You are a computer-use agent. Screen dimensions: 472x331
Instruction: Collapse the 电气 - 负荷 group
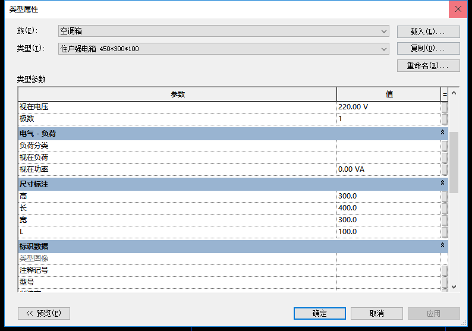pos(442,133)
